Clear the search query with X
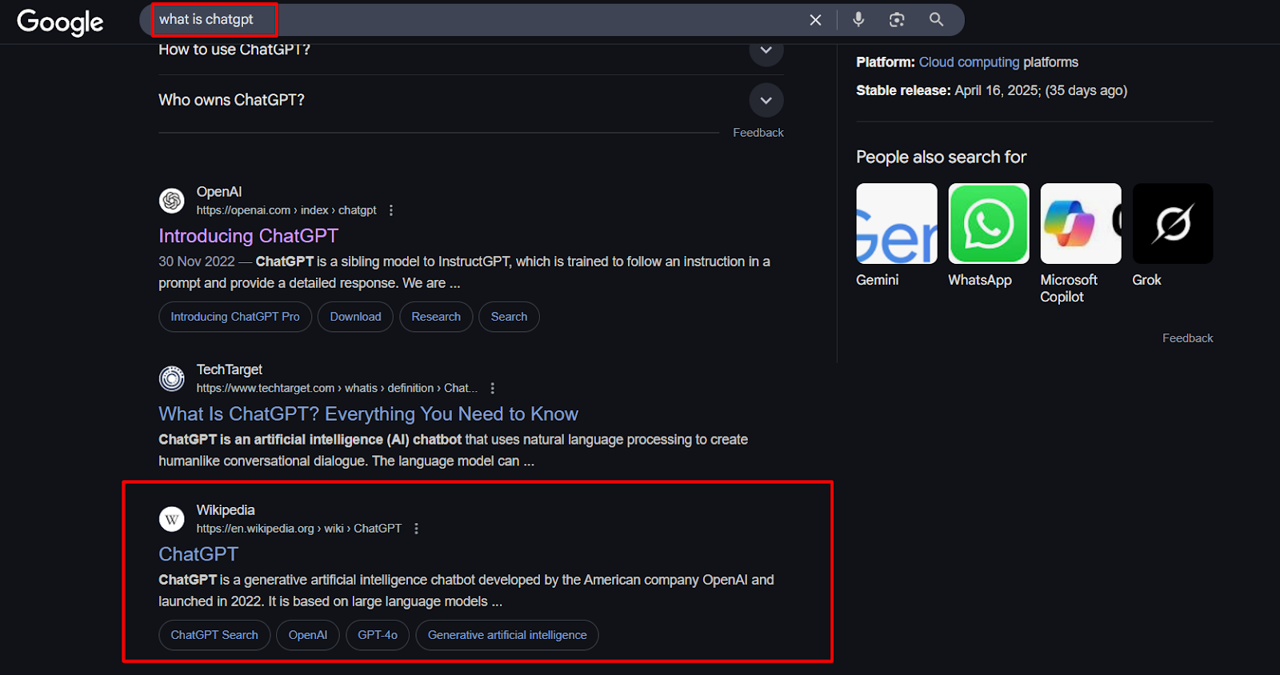Viewport: 1280px width, 675px height. point(815,20)
